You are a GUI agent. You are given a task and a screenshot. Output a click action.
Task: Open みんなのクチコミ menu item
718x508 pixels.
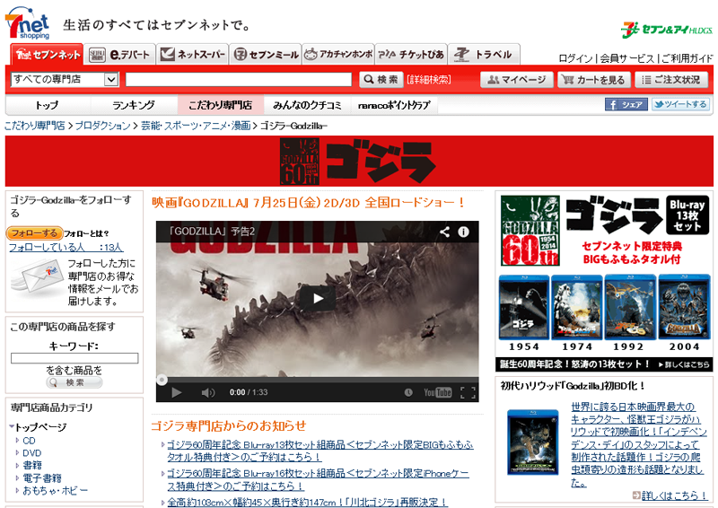307,105
